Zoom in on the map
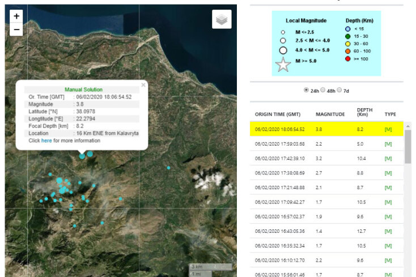The image size is (416, 277). pyautogui.click(x=16, y=16)
